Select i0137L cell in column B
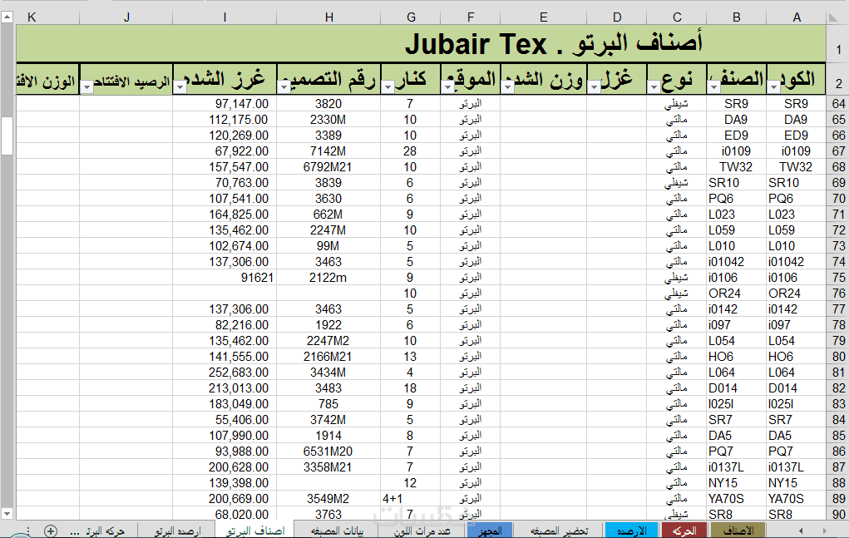Viewport: 849px width, 538px height. point(737,467)
